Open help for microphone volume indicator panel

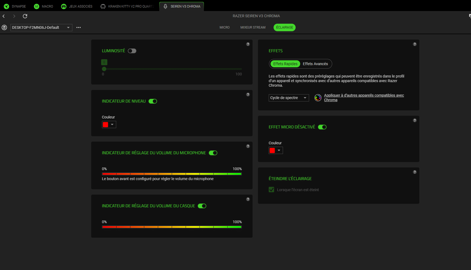[x=248, y=146]
